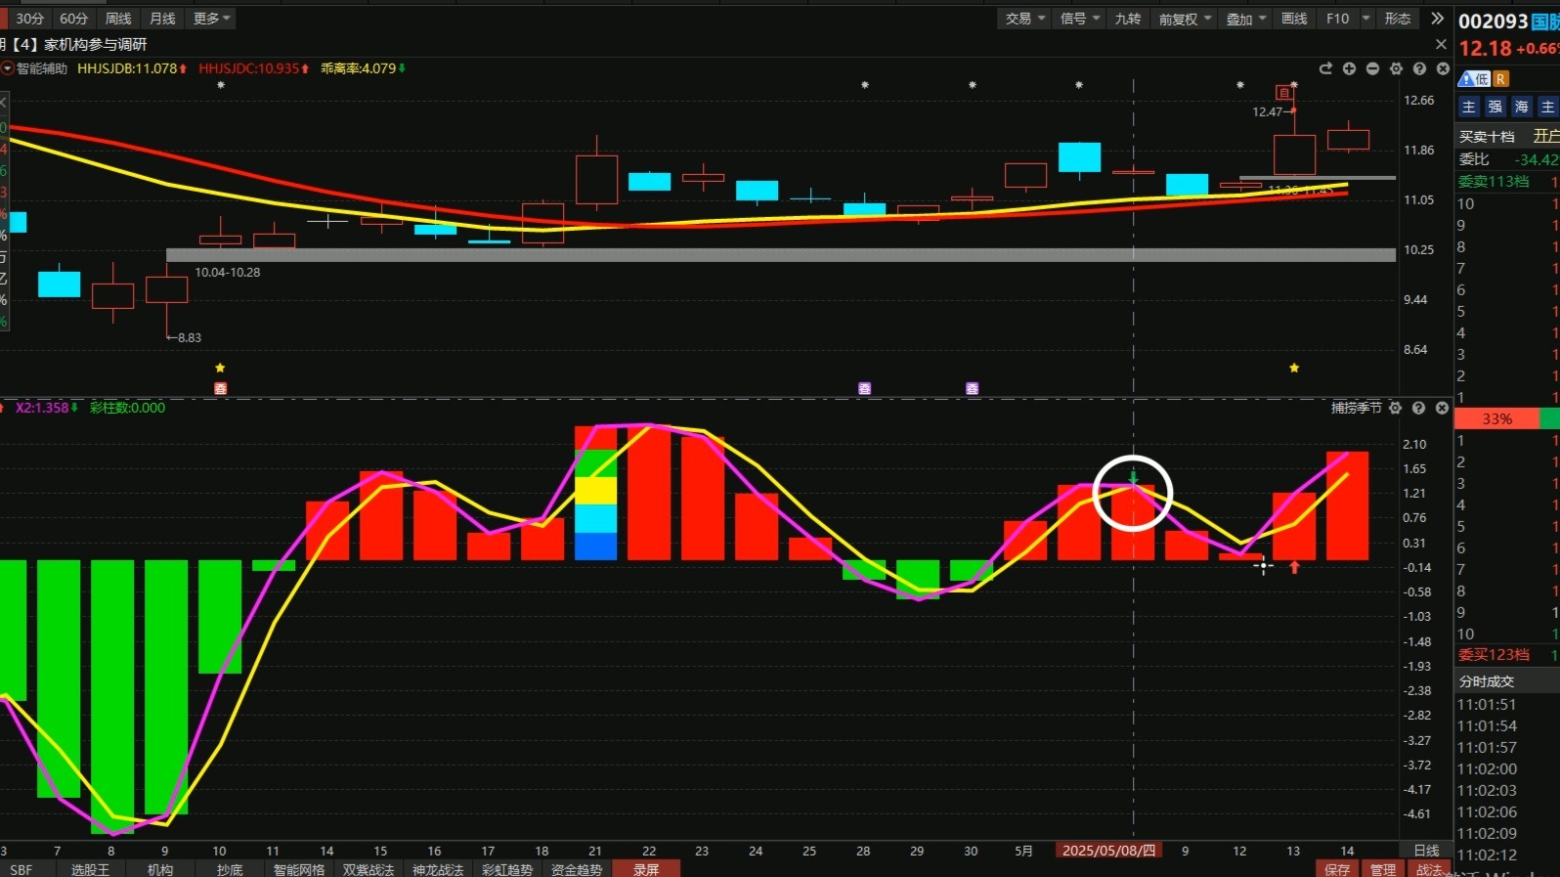Expand the 更多 periods dropdown
Screen dimensions: 1560x877
[x=211, y=19]
